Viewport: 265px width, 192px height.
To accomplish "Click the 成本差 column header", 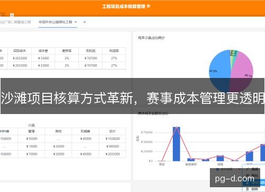I will tap(43, 51).
